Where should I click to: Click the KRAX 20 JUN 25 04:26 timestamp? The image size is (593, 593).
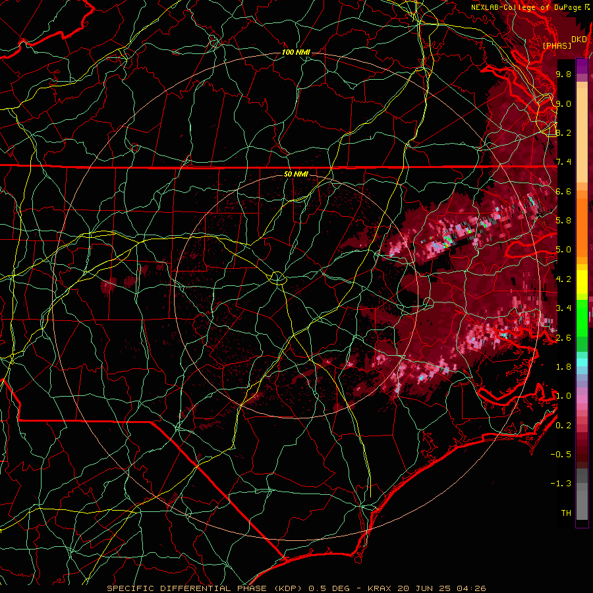(x=426, y=588)
